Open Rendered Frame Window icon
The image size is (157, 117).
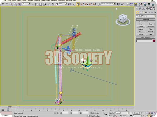click(149, 4)
